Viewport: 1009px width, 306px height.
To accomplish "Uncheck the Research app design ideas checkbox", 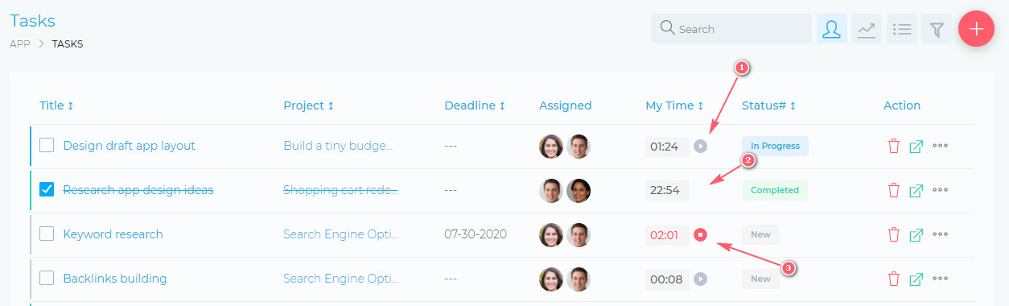I will coord(47,190).
